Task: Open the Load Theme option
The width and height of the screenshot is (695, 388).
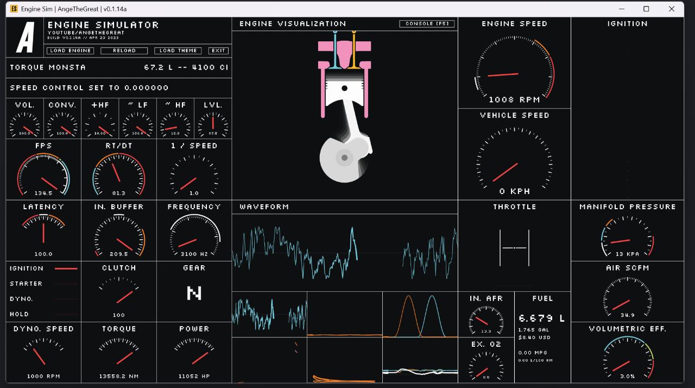Action: click(178, 51)
